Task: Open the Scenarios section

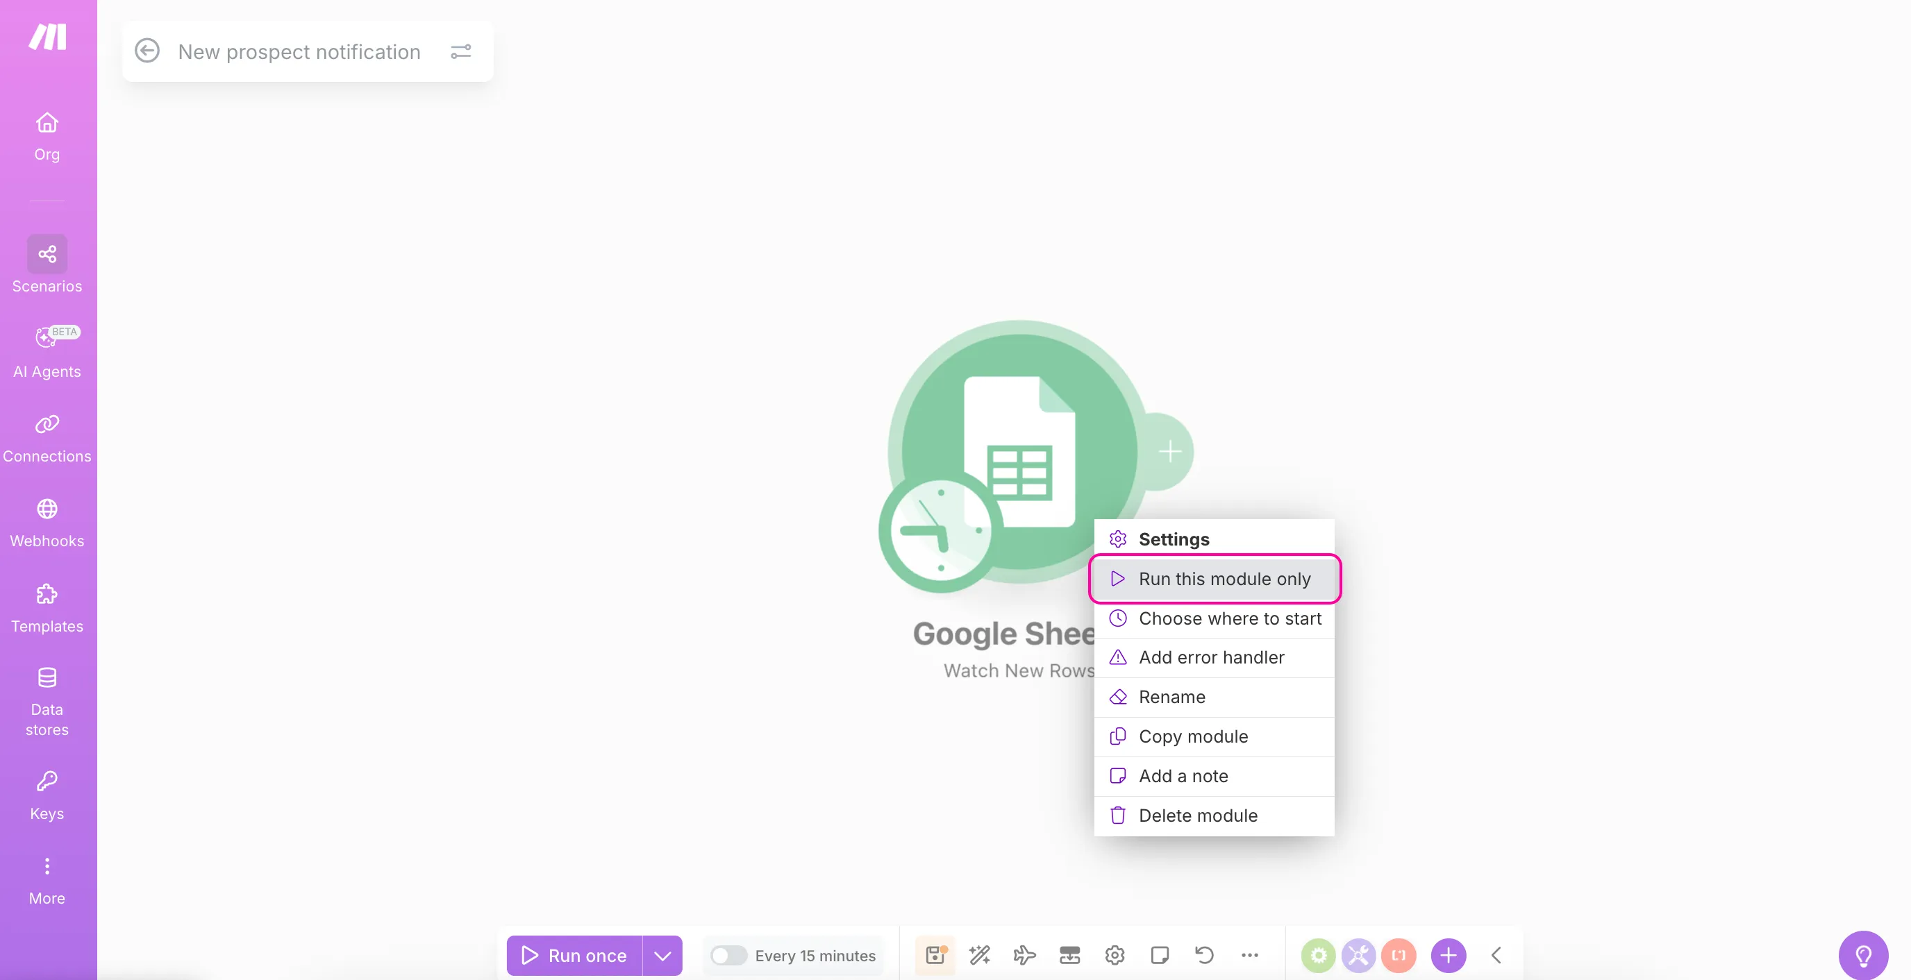Action: click(x=47, y=264)
